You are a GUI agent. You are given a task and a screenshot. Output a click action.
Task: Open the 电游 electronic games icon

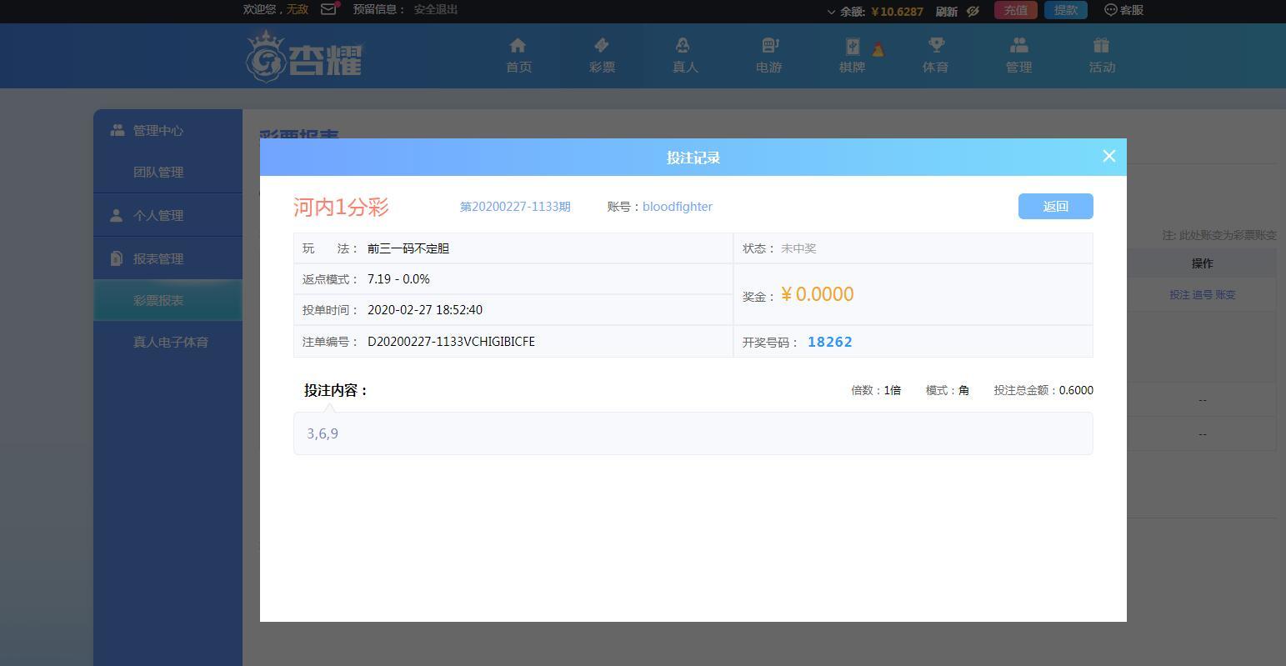click(x=768, y=46)
